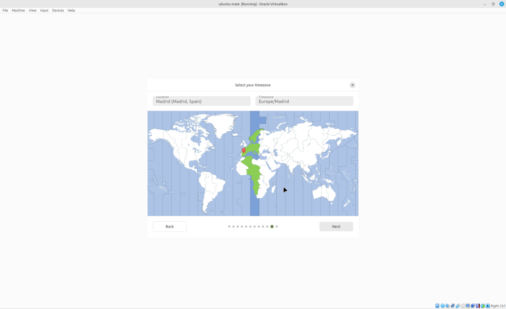The image size is (506, 309).
Task: Minimize the VirtualBox window
Action: [485, 4]
